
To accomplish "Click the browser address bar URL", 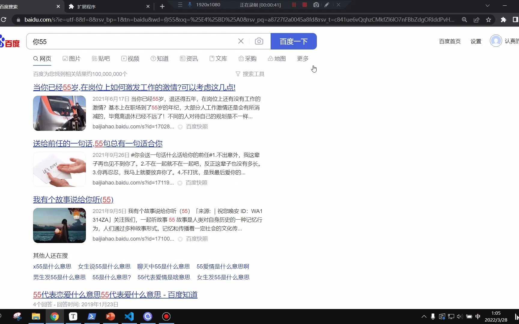I will click(x=239, y=19).
